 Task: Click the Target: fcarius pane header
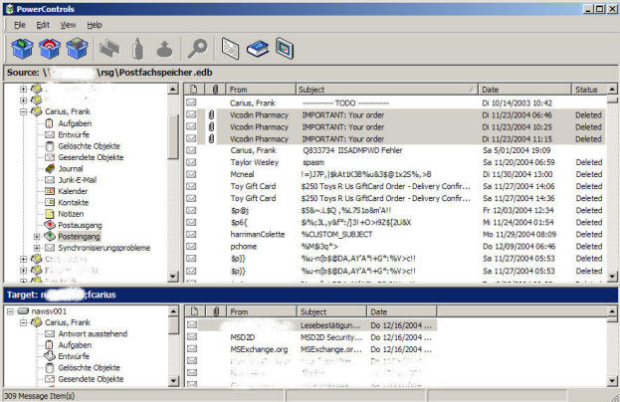click(x=310, y=295)
